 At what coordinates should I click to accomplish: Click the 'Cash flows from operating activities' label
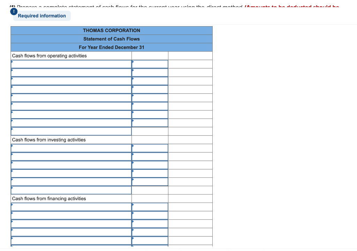(x=50, y=56)
